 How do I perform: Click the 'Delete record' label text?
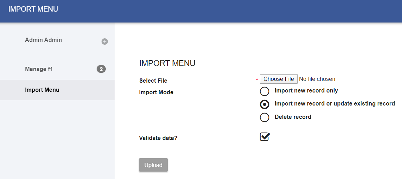pyautogui.click(x=293, y=117)
